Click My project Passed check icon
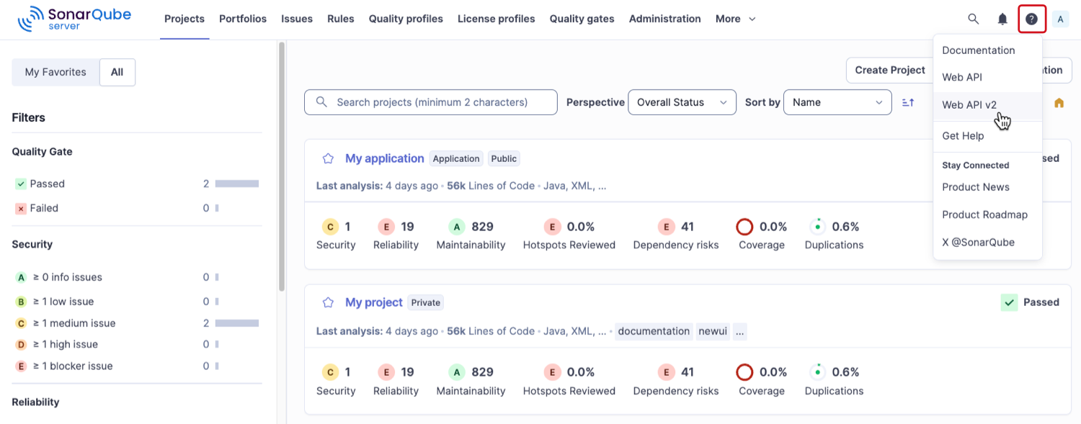Viewport: 1081px width, 424px height. 1009,302
